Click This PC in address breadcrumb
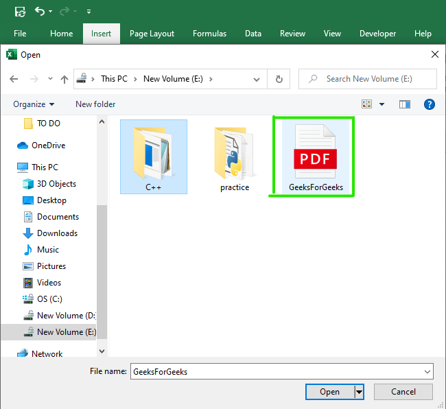446x409 pixels. [x=114, y=79]
